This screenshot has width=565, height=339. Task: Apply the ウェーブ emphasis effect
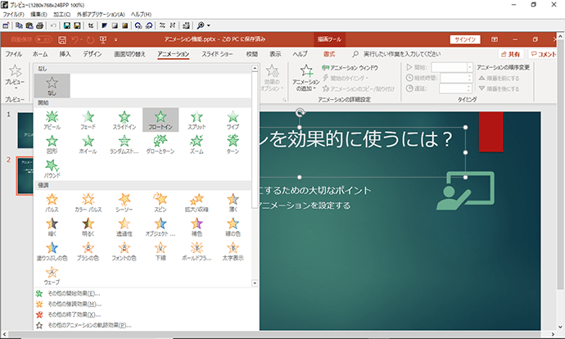pos(52,276)
